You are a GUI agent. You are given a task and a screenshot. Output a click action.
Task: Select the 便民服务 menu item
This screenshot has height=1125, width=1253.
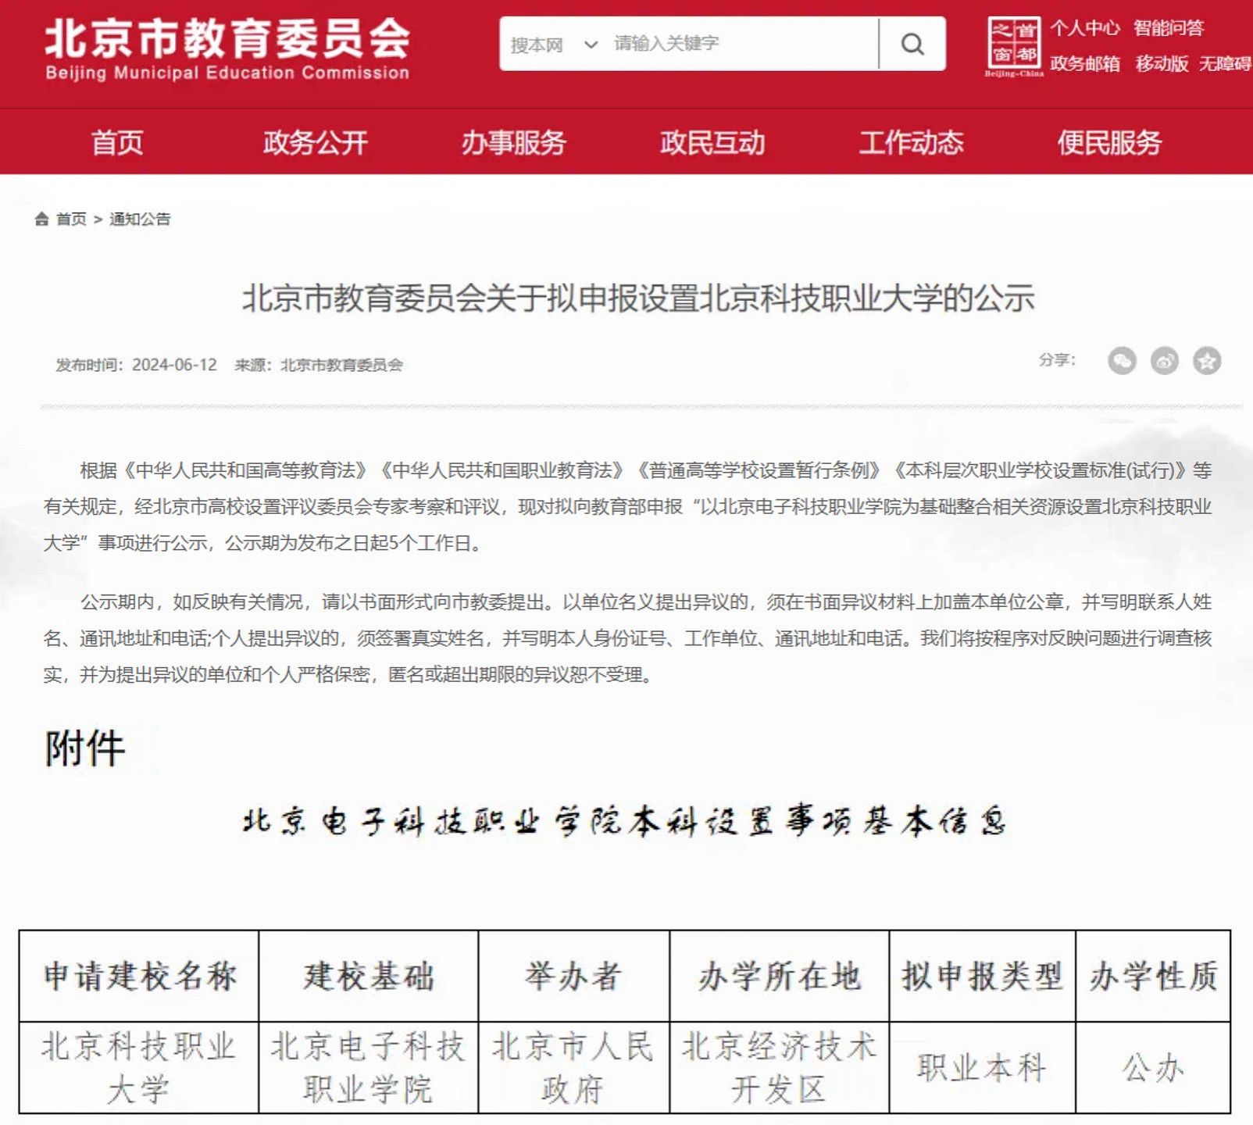pos(1109,143)
